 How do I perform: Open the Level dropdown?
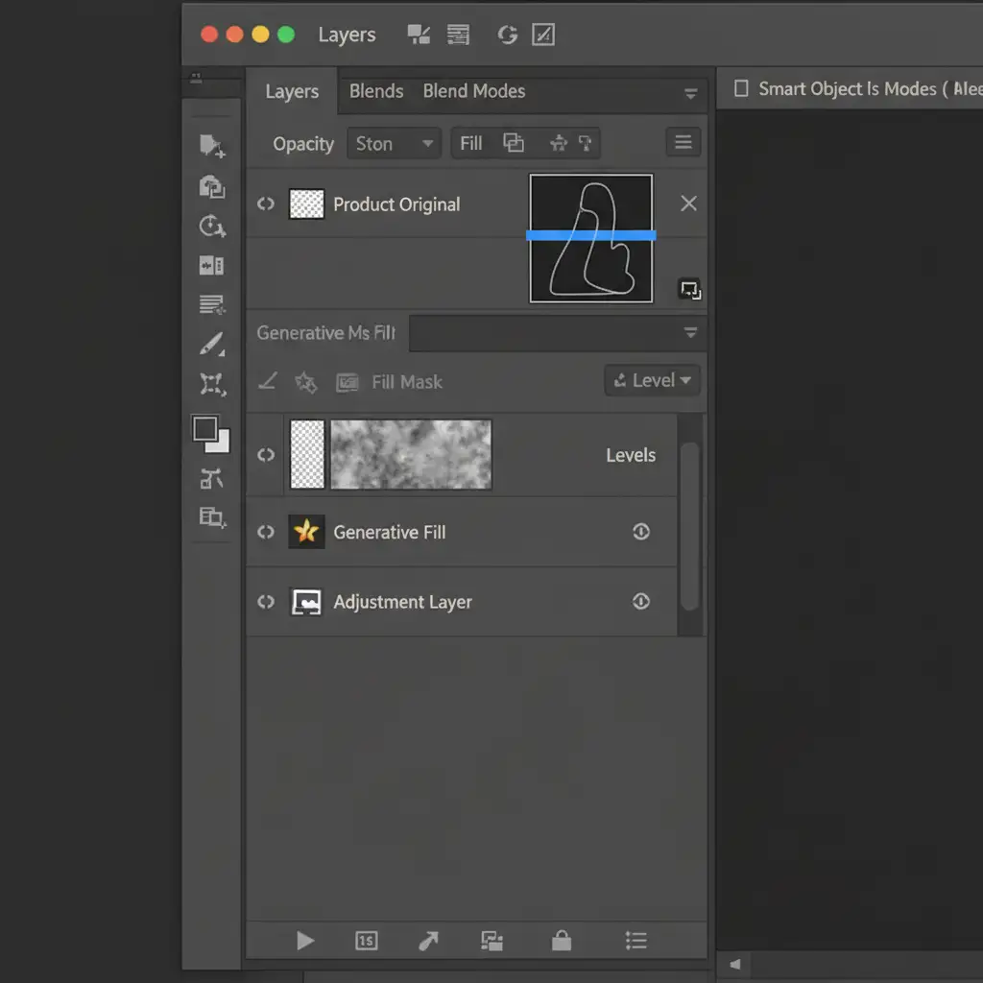(653, 380)
